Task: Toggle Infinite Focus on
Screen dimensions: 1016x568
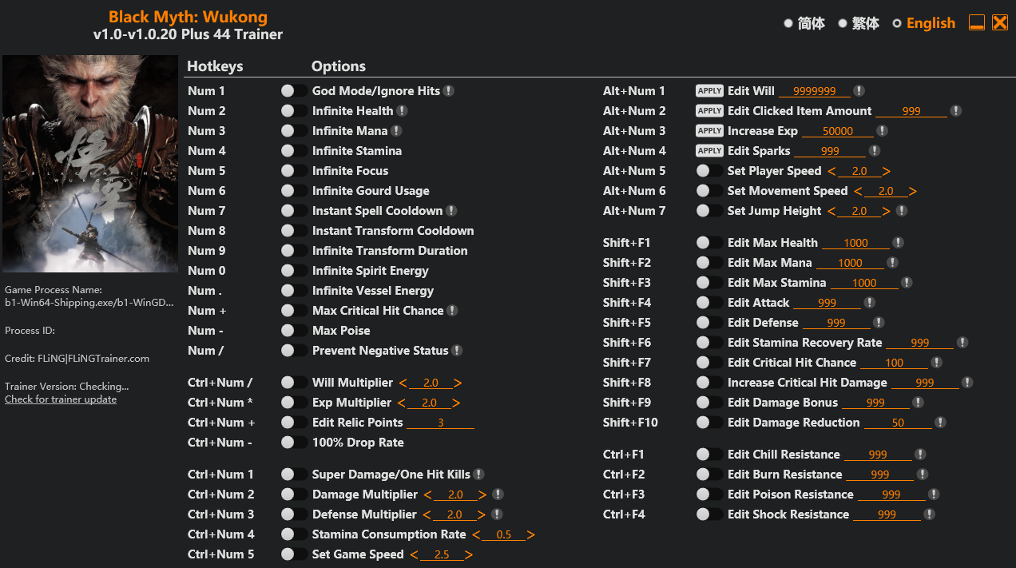Action: pos(294,171)
